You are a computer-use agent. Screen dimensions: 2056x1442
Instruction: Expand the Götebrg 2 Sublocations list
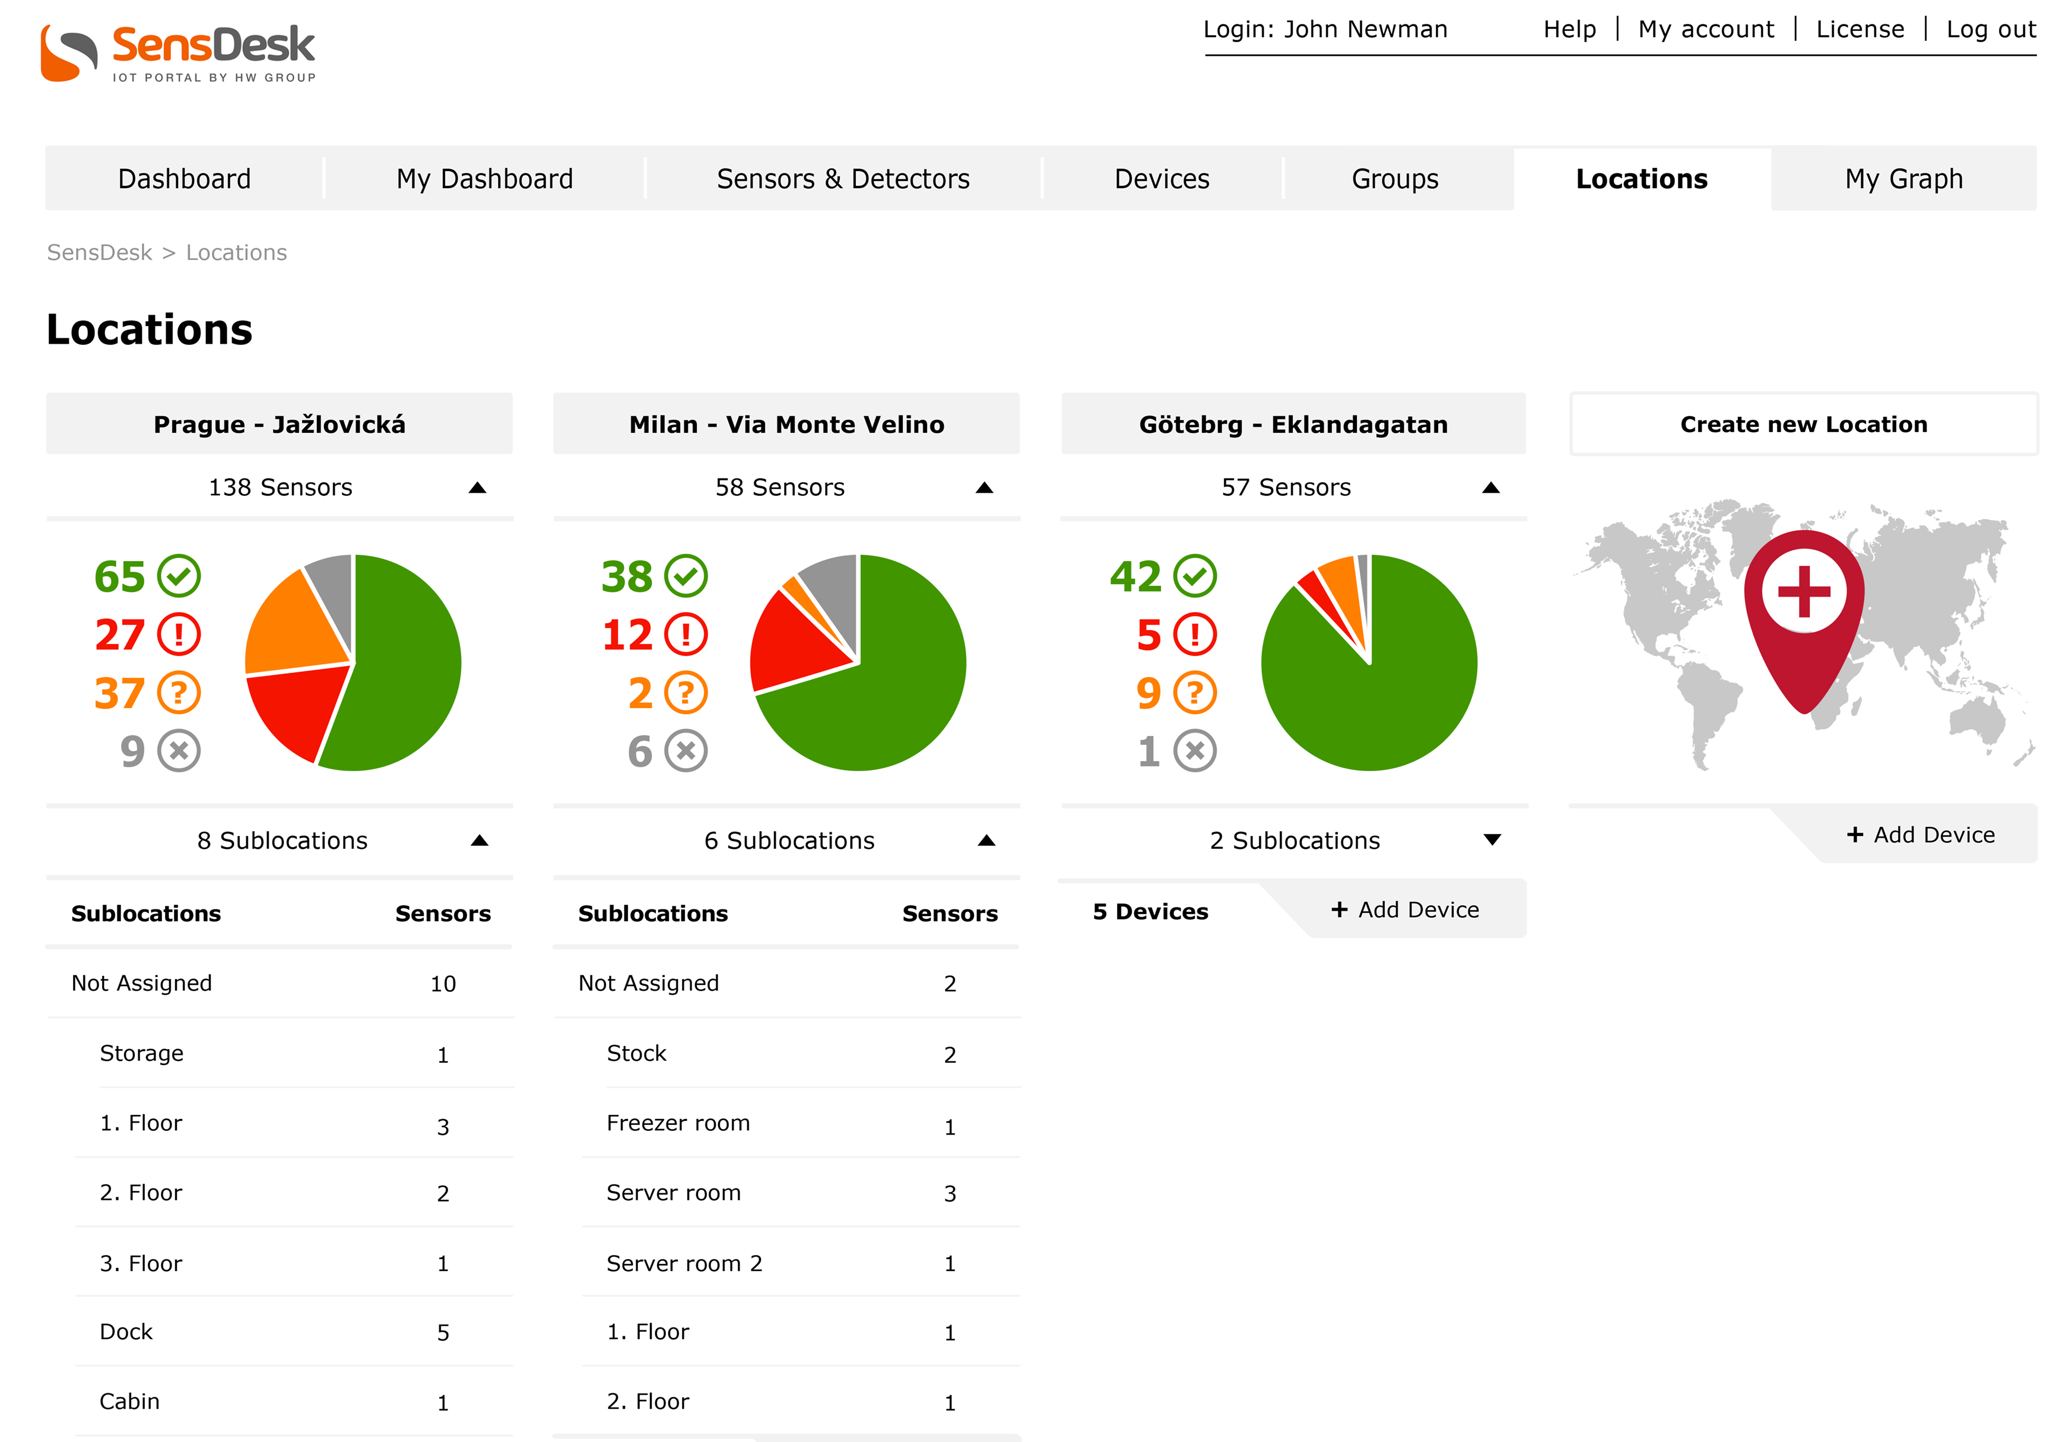coord(1492,840)
